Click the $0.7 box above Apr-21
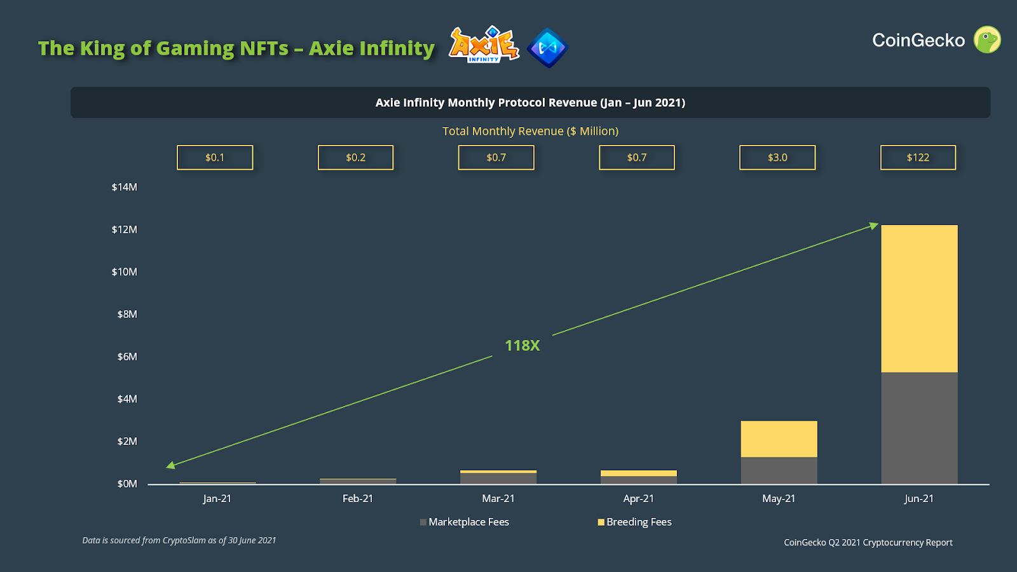This screenshot has width=1017, height=572. tap(637, 158)
